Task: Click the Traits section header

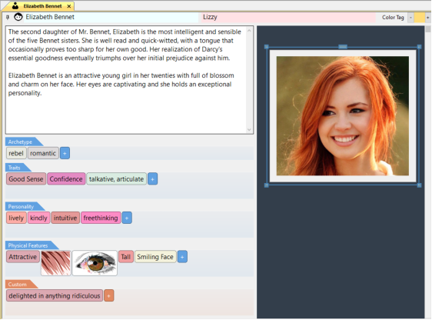Action: (x=18, y=168)
